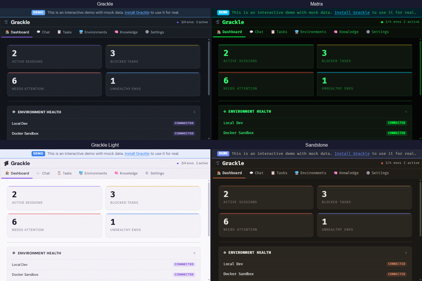422x281 pixels.
Task: Click the Local Dev row in the Sandstone panel
Action: point(315,264)
